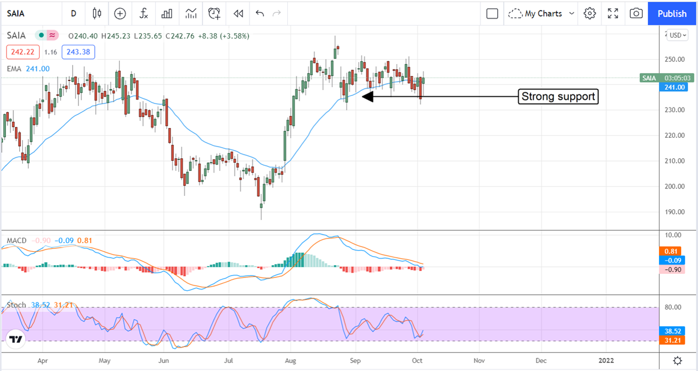Click the pink approximate-data indicator
The height and width of the screenshot is (371, 698).
52,35
